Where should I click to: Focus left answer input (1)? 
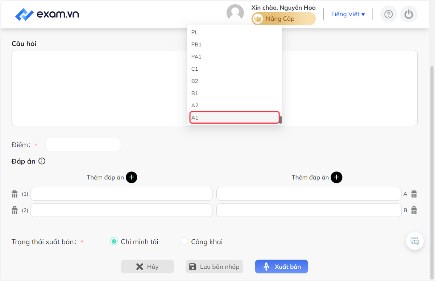click(121, 194)
